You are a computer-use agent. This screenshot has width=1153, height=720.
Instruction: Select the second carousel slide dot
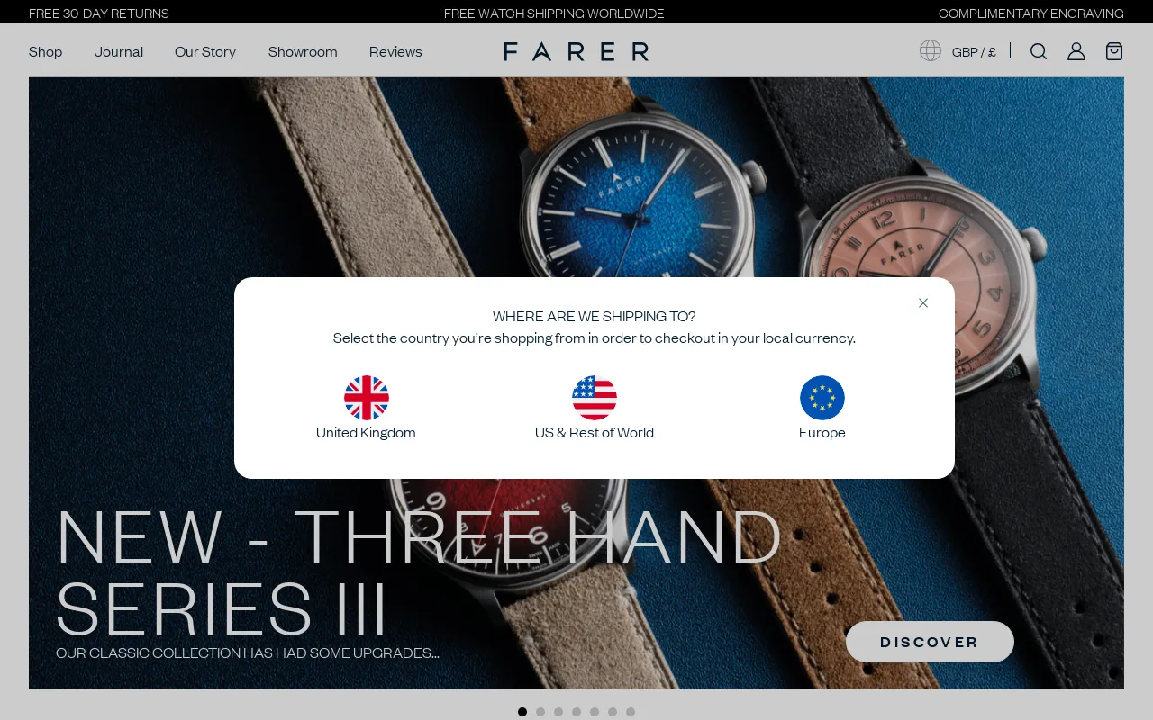(x=540, y=712)
